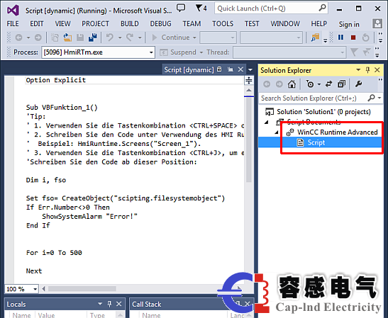
Task: Close the Locals panel
Action: (118, 304)
